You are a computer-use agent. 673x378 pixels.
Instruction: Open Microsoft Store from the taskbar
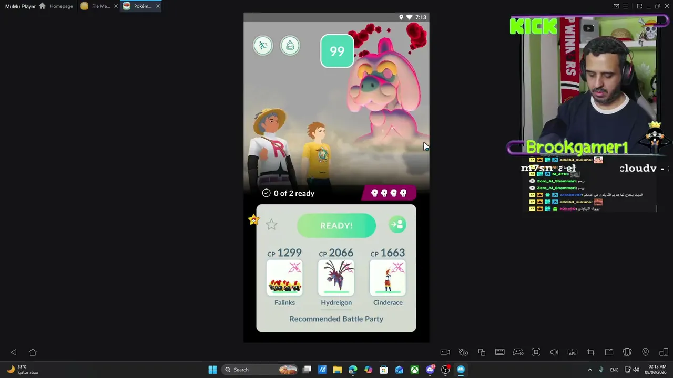(384, 370)
